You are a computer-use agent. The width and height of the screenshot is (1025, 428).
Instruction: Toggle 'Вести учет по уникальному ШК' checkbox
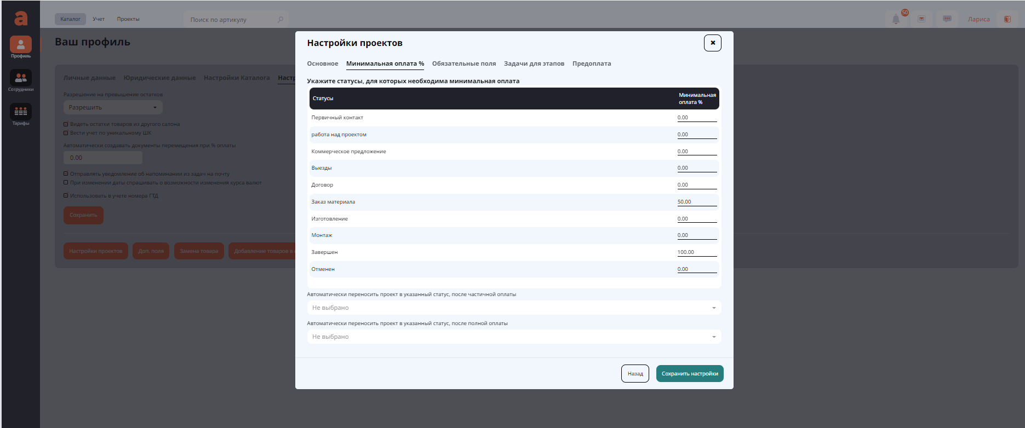(x=66, y=133)
